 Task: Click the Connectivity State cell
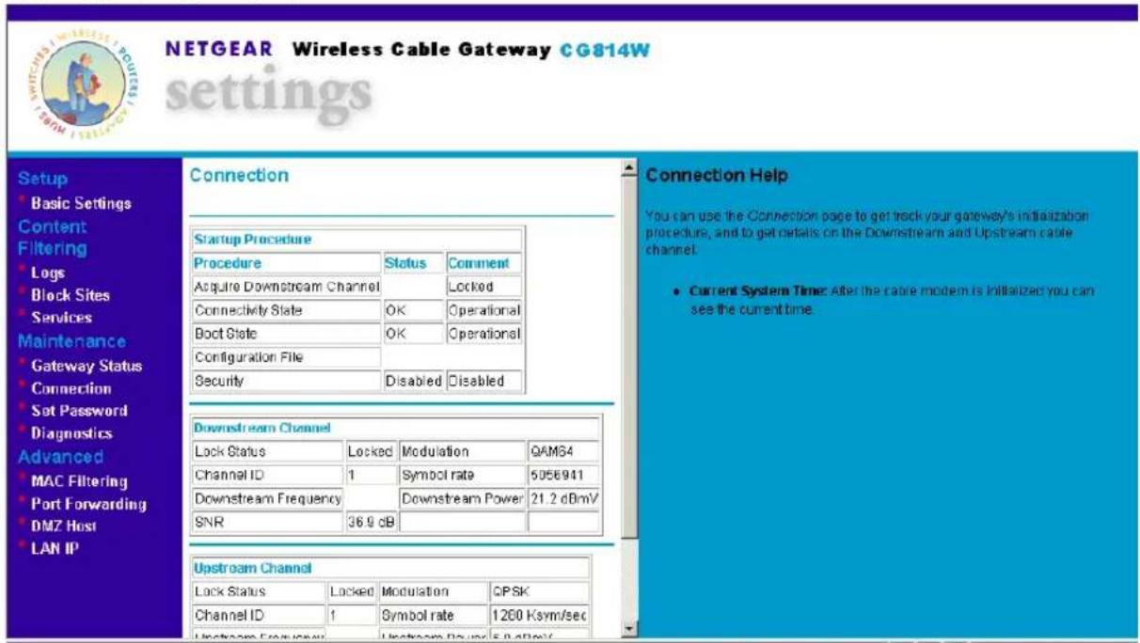(286, 310)
